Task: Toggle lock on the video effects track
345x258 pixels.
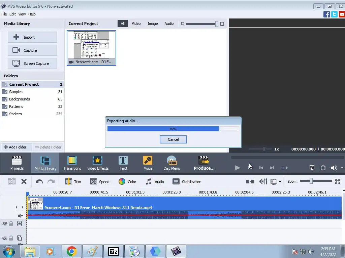Action: (11, 224)
